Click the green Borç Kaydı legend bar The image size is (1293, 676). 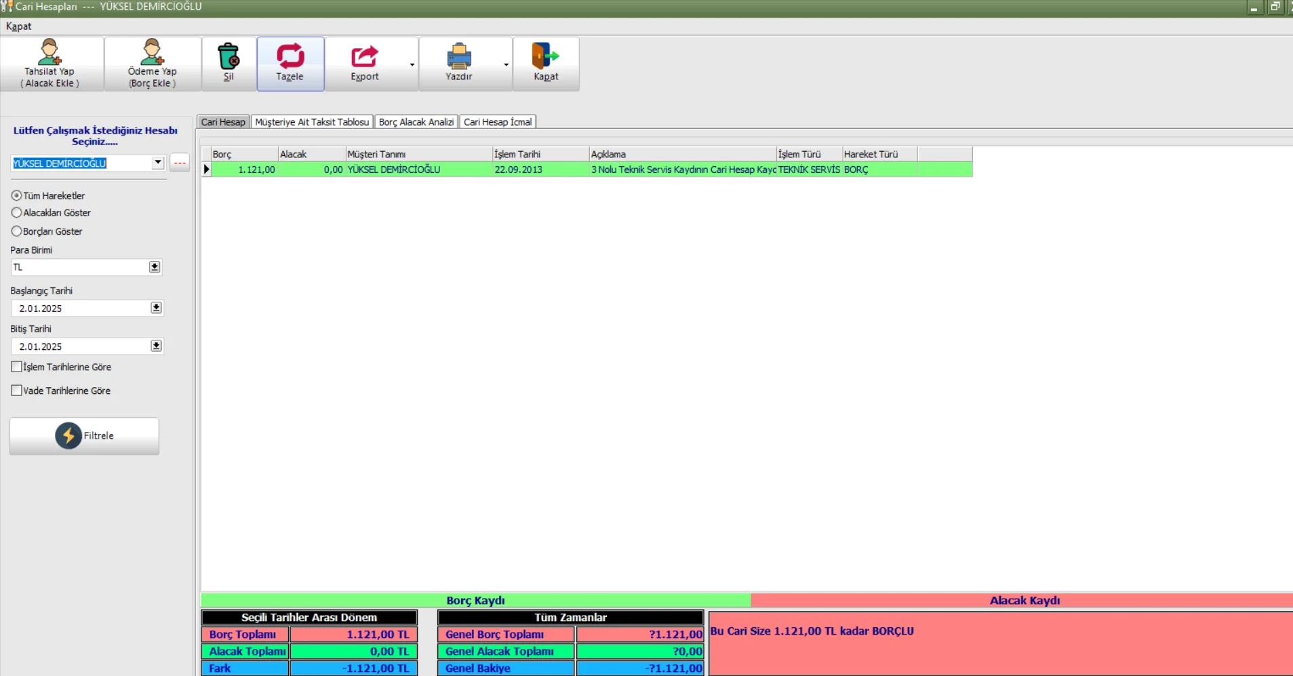(475, 600)
